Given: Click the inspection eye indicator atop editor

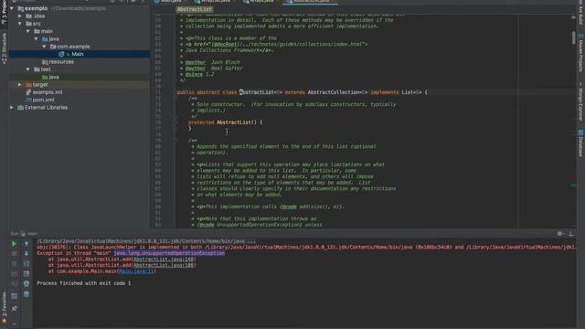Looking at the screenshot, I should [x=573, y=17].
